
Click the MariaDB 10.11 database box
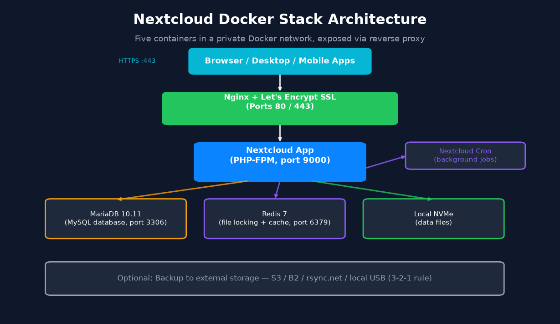point(116,219)
